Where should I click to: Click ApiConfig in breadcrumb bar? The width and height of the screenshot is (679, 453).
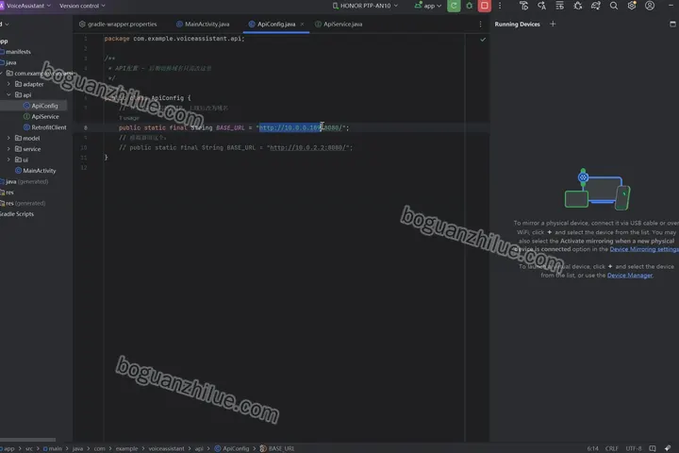[x=232, y=448]
